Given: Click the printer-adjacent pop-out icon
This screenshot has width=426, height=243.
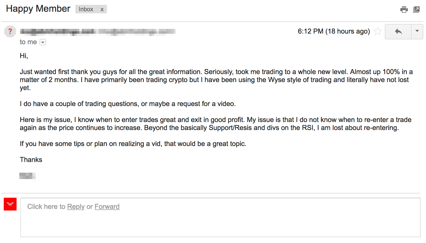Looking at the screenshot, I should (x=416, y=9).
